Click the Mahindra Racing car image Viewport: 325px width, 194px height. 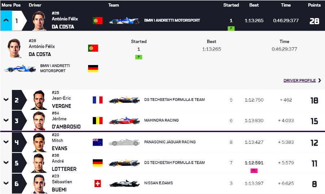[124, 121]
